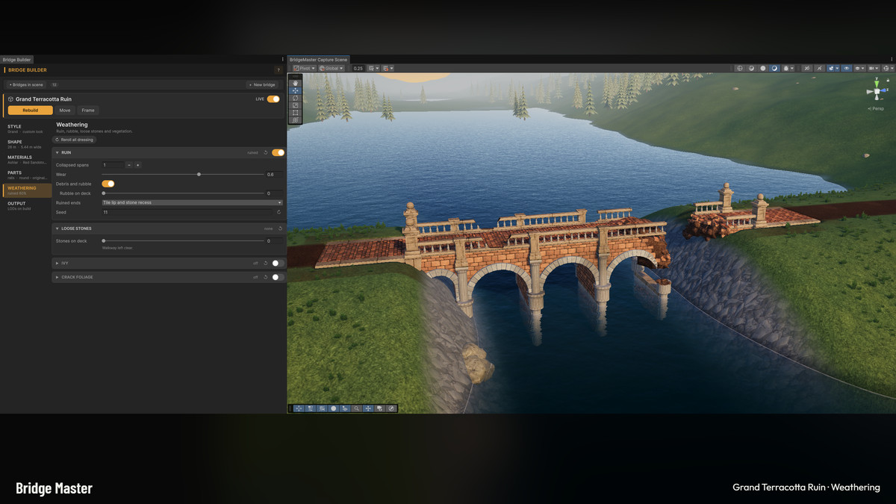
Task: Disable Debris and rubble toggle
Action: click(108, 184)
